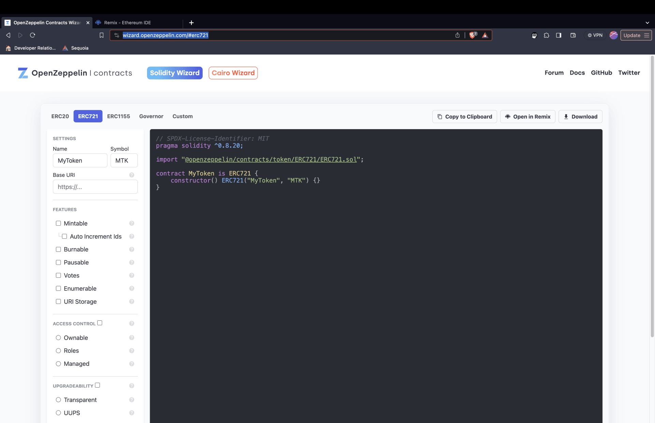Click the Mintable help question icon
Viewport: 655px width, 423px height.
pos(132,223)
